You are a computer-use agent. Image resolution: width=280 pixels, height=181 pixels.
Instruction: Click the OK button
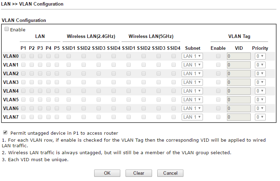coord(107,173)
